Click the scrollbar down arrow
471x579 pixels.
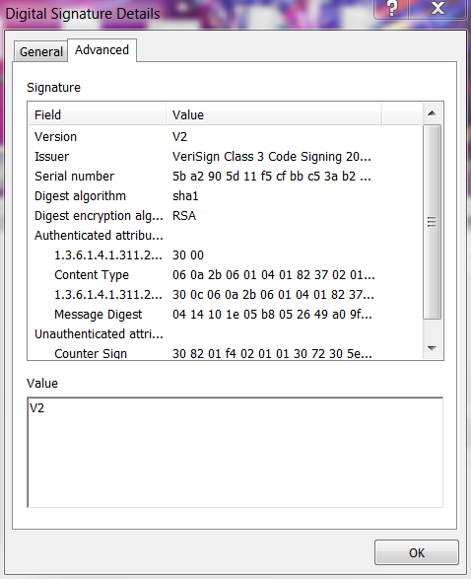coord(432,348)
